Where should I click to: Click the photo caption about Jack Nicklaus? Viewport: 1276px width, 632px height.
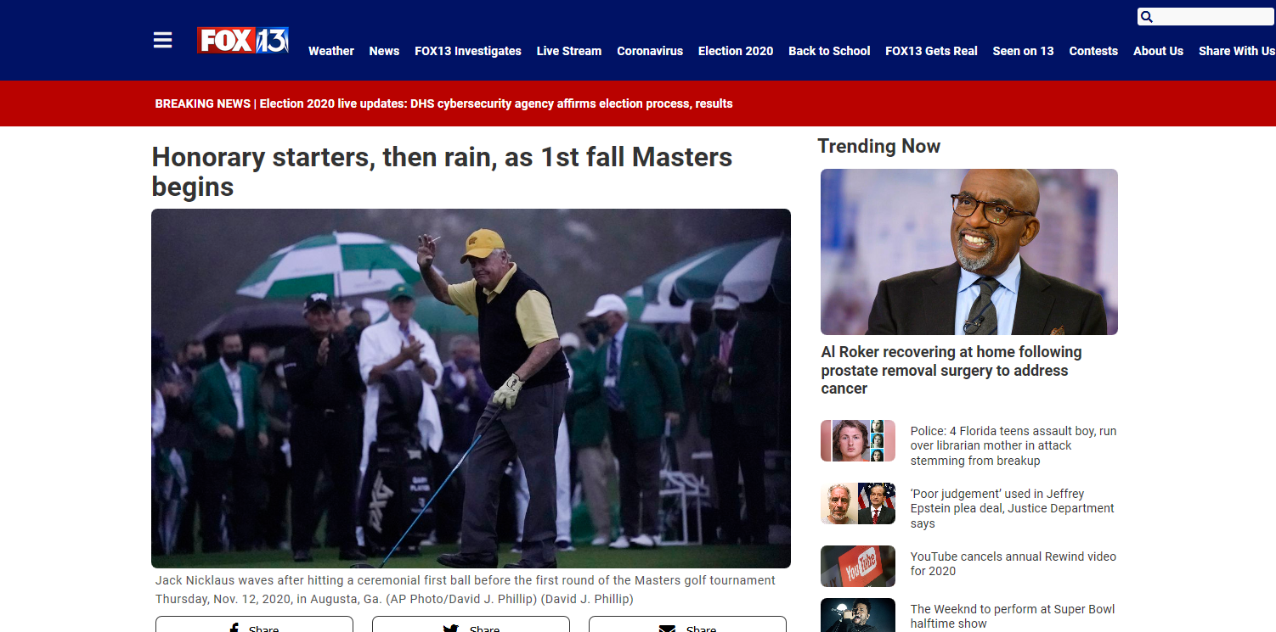466,590
